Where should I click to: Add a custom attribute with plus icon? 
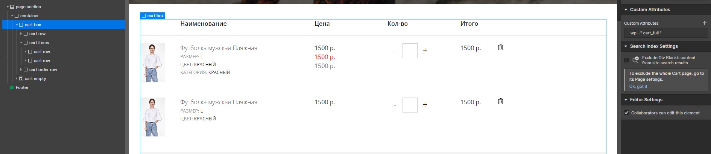pos(705,23)
